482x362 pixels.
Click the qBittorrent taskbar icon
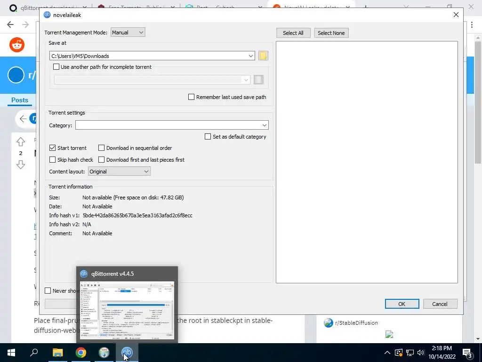pyautogui.click(x=127, y=353)
